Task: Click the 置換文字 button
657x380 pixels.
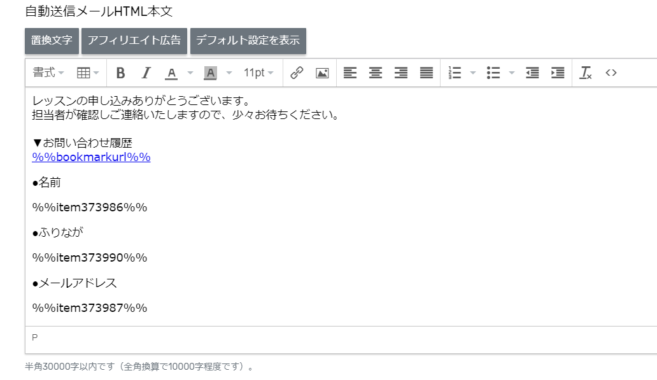Action: 52,41
